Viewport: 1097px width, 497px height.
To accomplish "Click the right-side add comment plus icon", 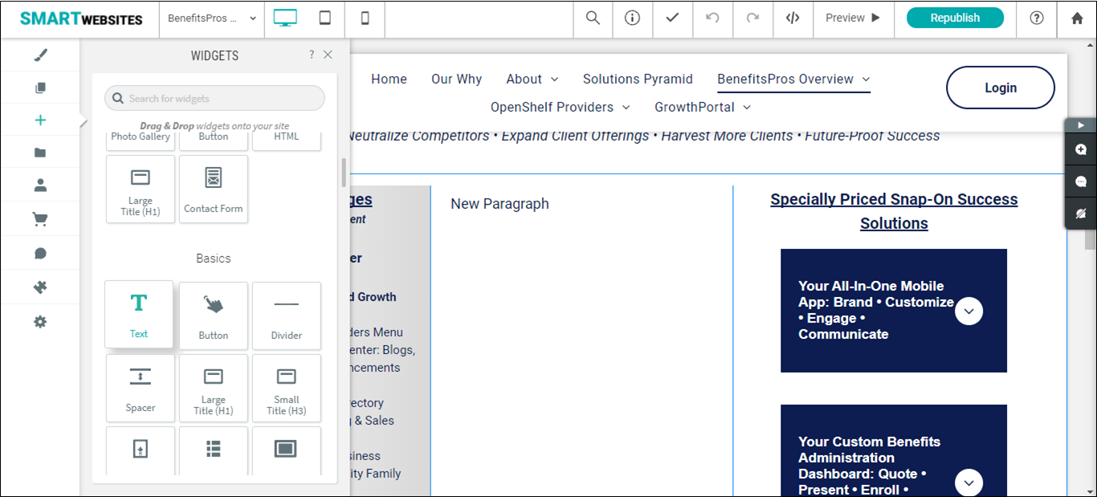I will (1081, 149).
